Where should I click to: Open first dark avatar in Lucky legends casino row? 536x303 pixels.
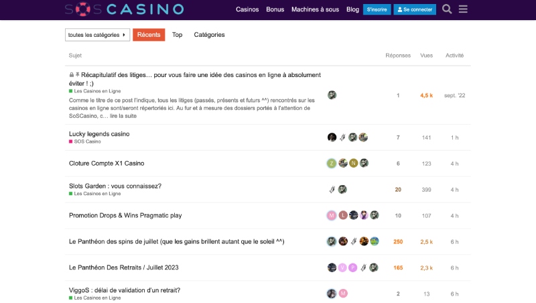(332, 137)
